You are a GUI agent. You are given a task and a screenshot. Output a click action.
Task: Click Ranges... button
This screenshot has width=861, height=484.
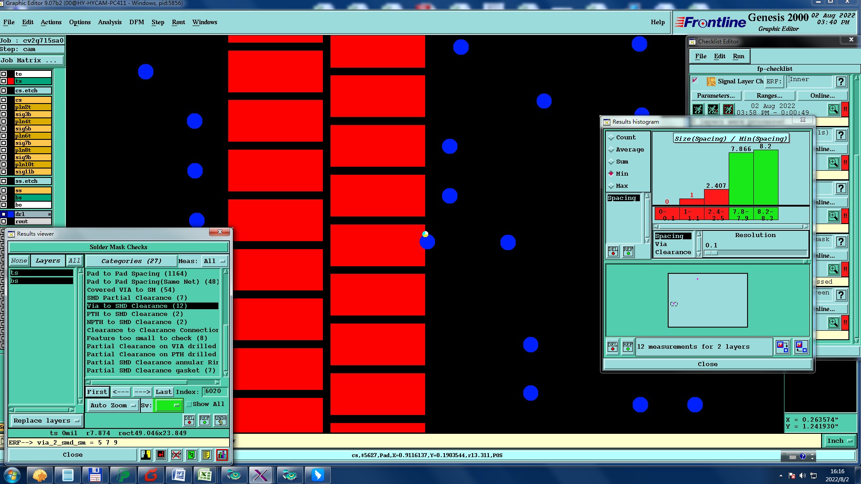coord(769,96)
